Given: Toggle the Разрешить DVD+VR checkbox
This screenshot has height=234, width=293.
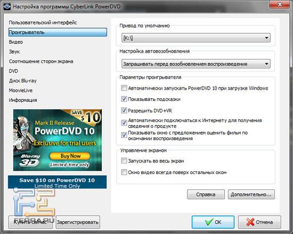Looking at the screenshot, I should click(x=124, y=110).
